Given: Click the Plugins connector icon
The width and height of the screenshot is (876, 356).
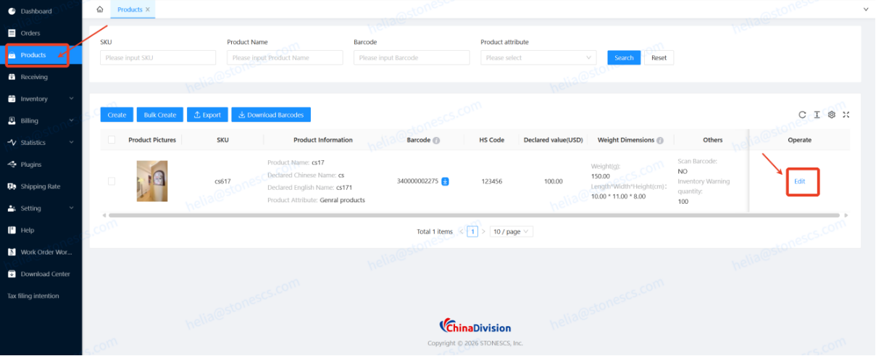Looking at the screenshot, I should [x=12, y=165].
